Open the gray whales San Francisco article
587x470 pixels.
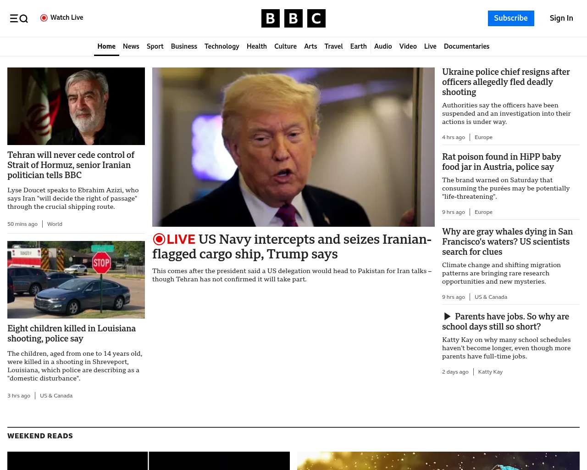[507, 242]
